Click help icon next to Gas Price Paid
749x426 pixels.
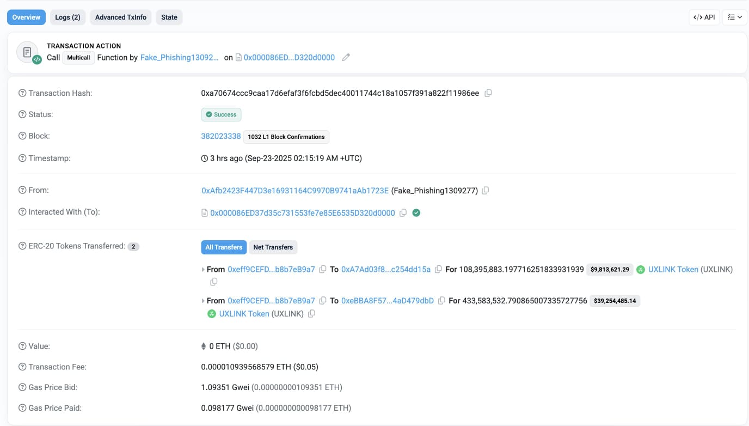(22, 408)
